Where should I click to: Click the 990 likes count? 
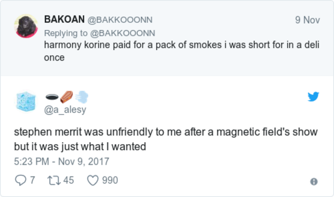coord(110,180)
